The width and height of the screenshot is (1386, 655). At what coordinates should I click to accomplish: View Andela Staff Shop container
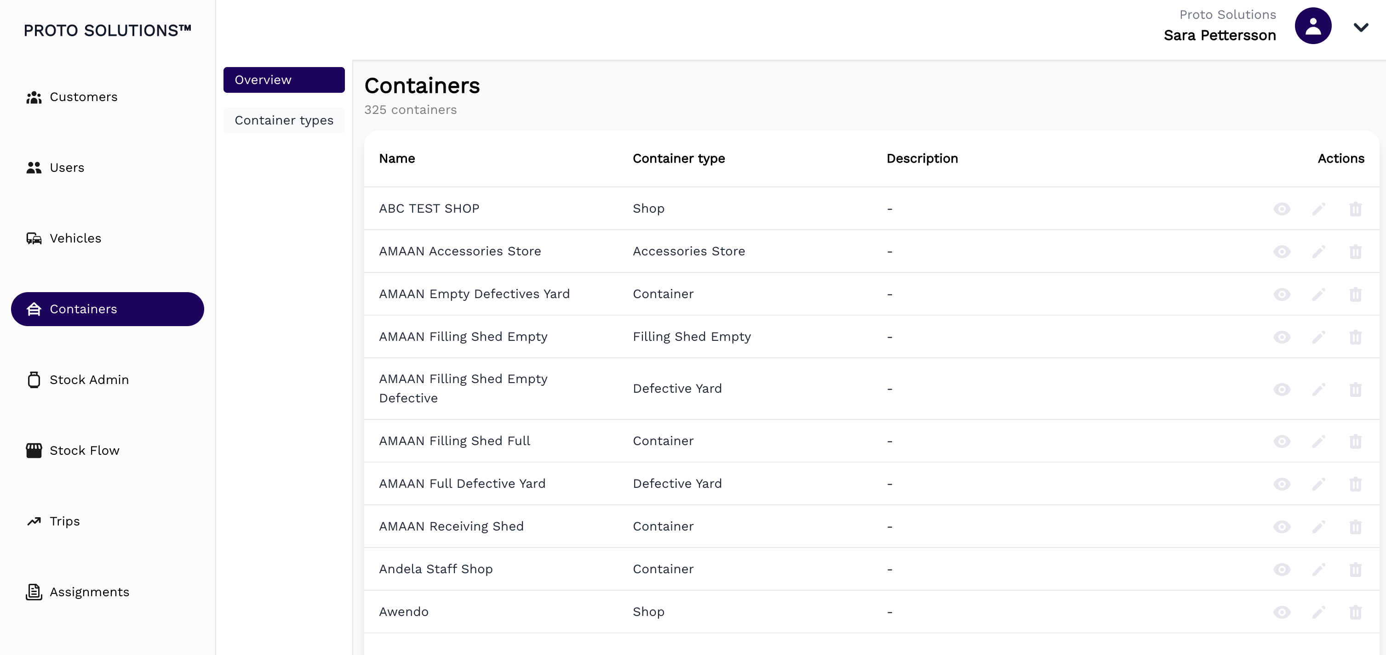click(1282, 570)
